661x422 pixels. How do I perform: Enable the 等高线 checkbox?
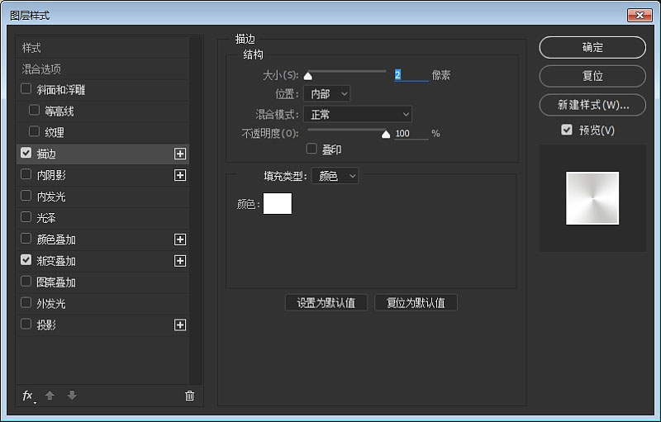(34, 110)
